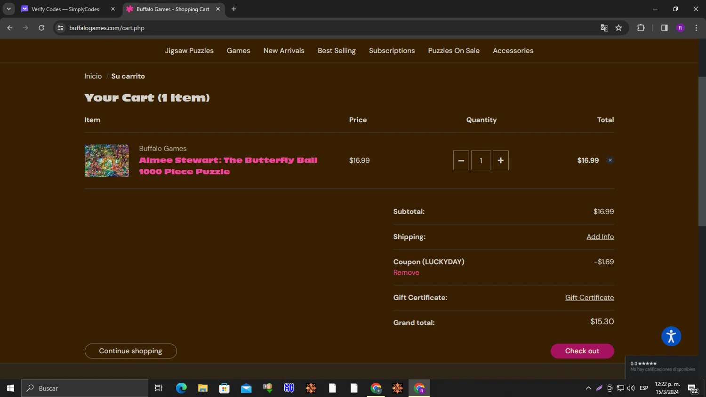Click the puzzle thumbnail image

point(107,160)
